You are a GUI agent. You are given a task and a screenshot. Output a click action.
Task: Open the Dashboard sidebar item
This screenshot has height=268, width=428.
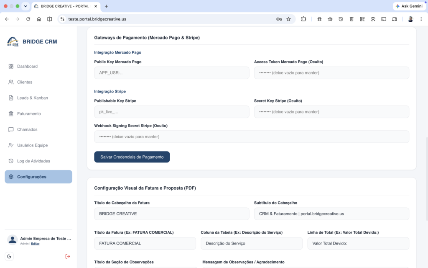coord(38,66)
